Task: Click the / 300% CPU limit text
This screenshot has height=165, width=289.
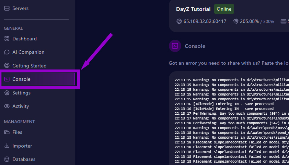Action: [x=267, y=22]
